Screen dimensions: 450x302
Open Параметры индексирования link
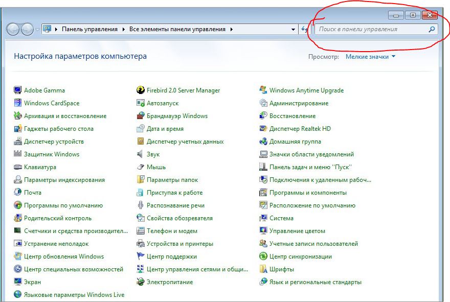click(64, 180)
